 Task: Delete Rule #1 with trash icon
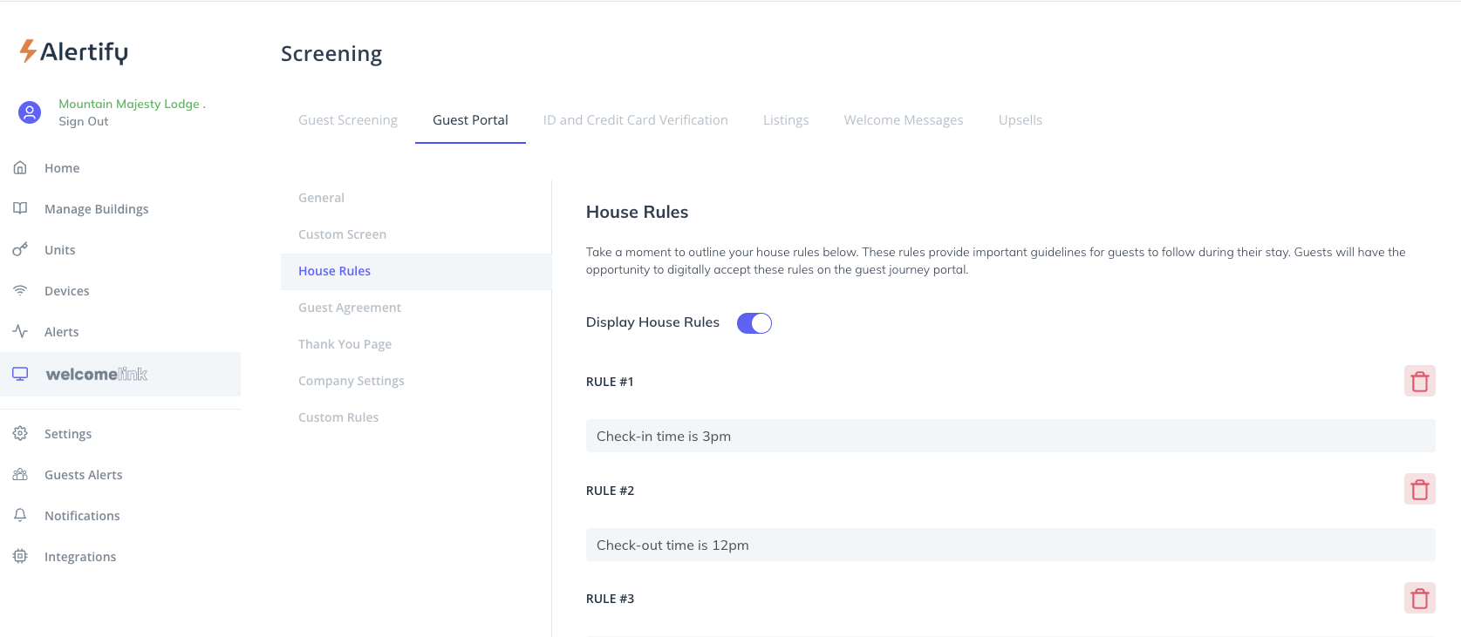[1419, 382]
